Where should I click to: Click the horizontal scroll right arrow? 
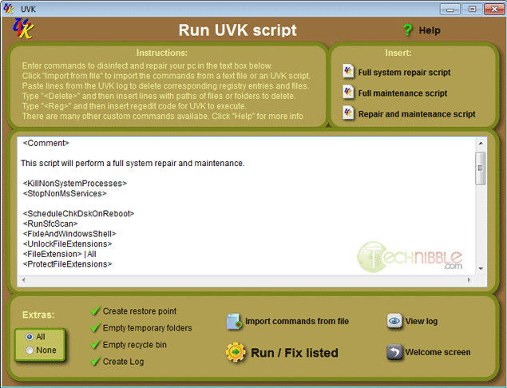tap(469, 279)
